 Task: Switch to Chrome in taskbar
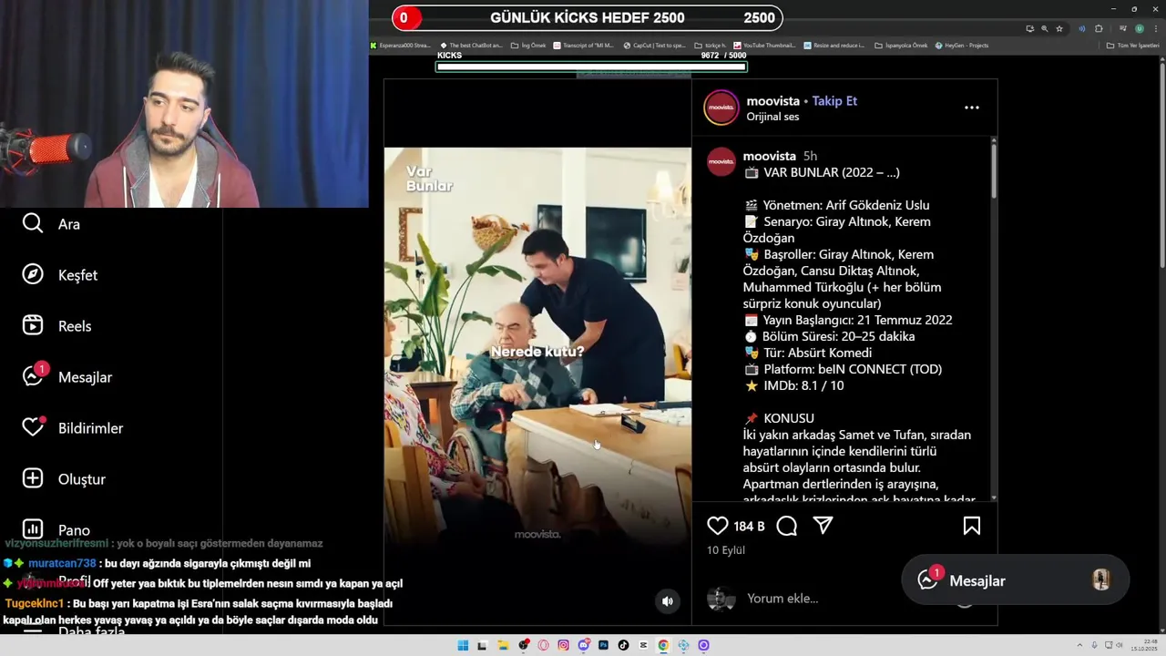[x=663, y=645]
